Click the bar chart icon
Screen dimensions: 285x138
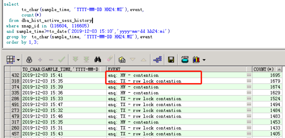(x=196, y=59)
